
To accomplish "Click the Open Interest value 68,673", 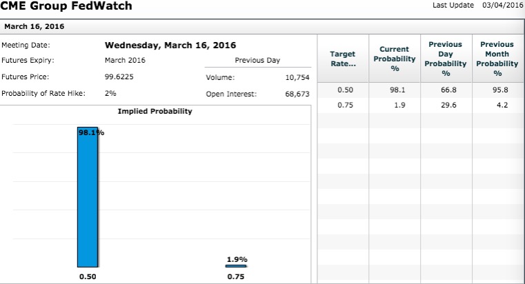I will coord(297,94).
